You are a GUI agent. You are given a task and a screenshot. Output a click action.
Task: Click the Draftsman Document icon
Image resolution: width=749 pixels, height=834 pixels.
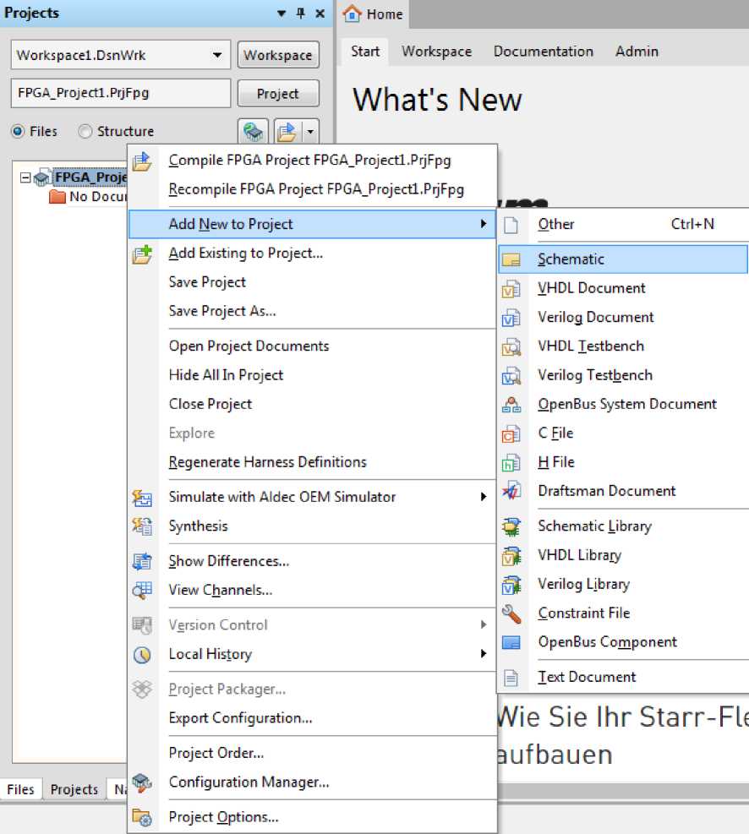[x=511, y=491]
